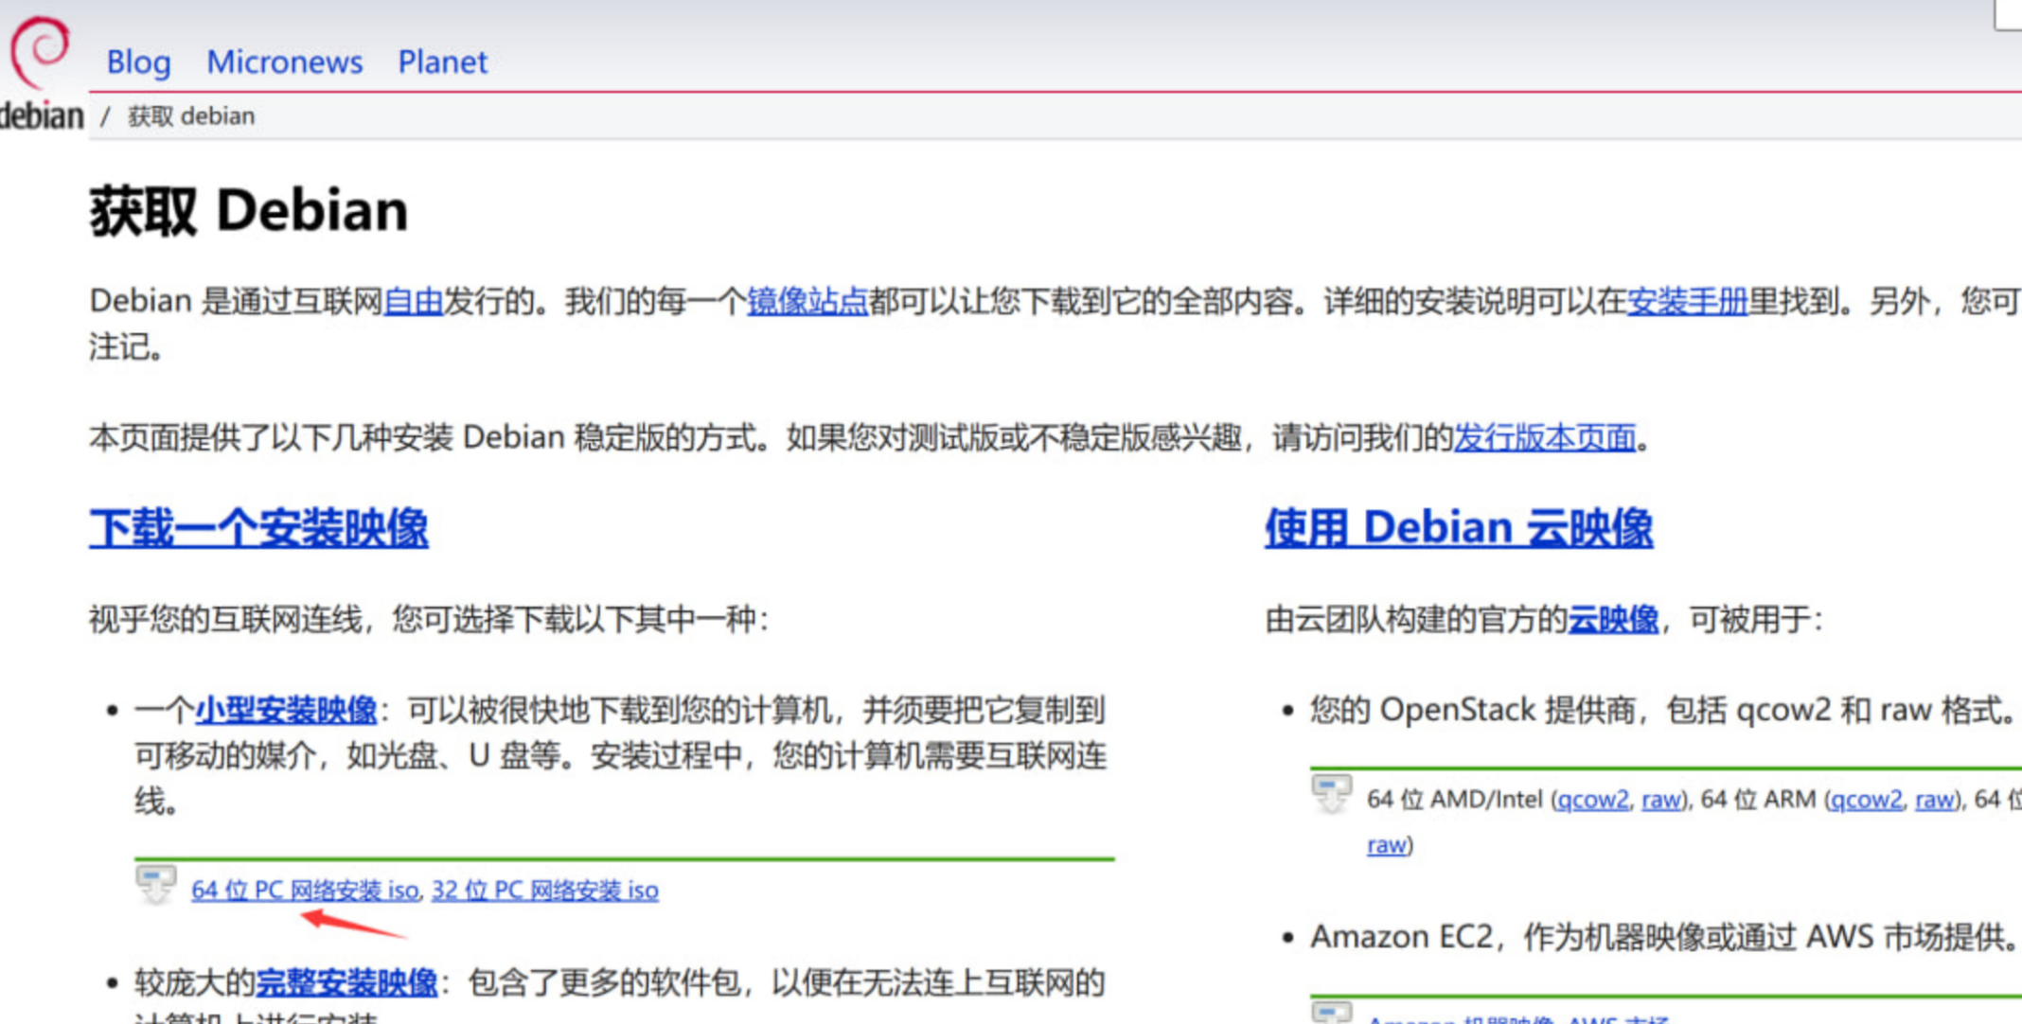Open the 小型安装映像 link
Screen dimensions: 2022x1024
point(287,709)
